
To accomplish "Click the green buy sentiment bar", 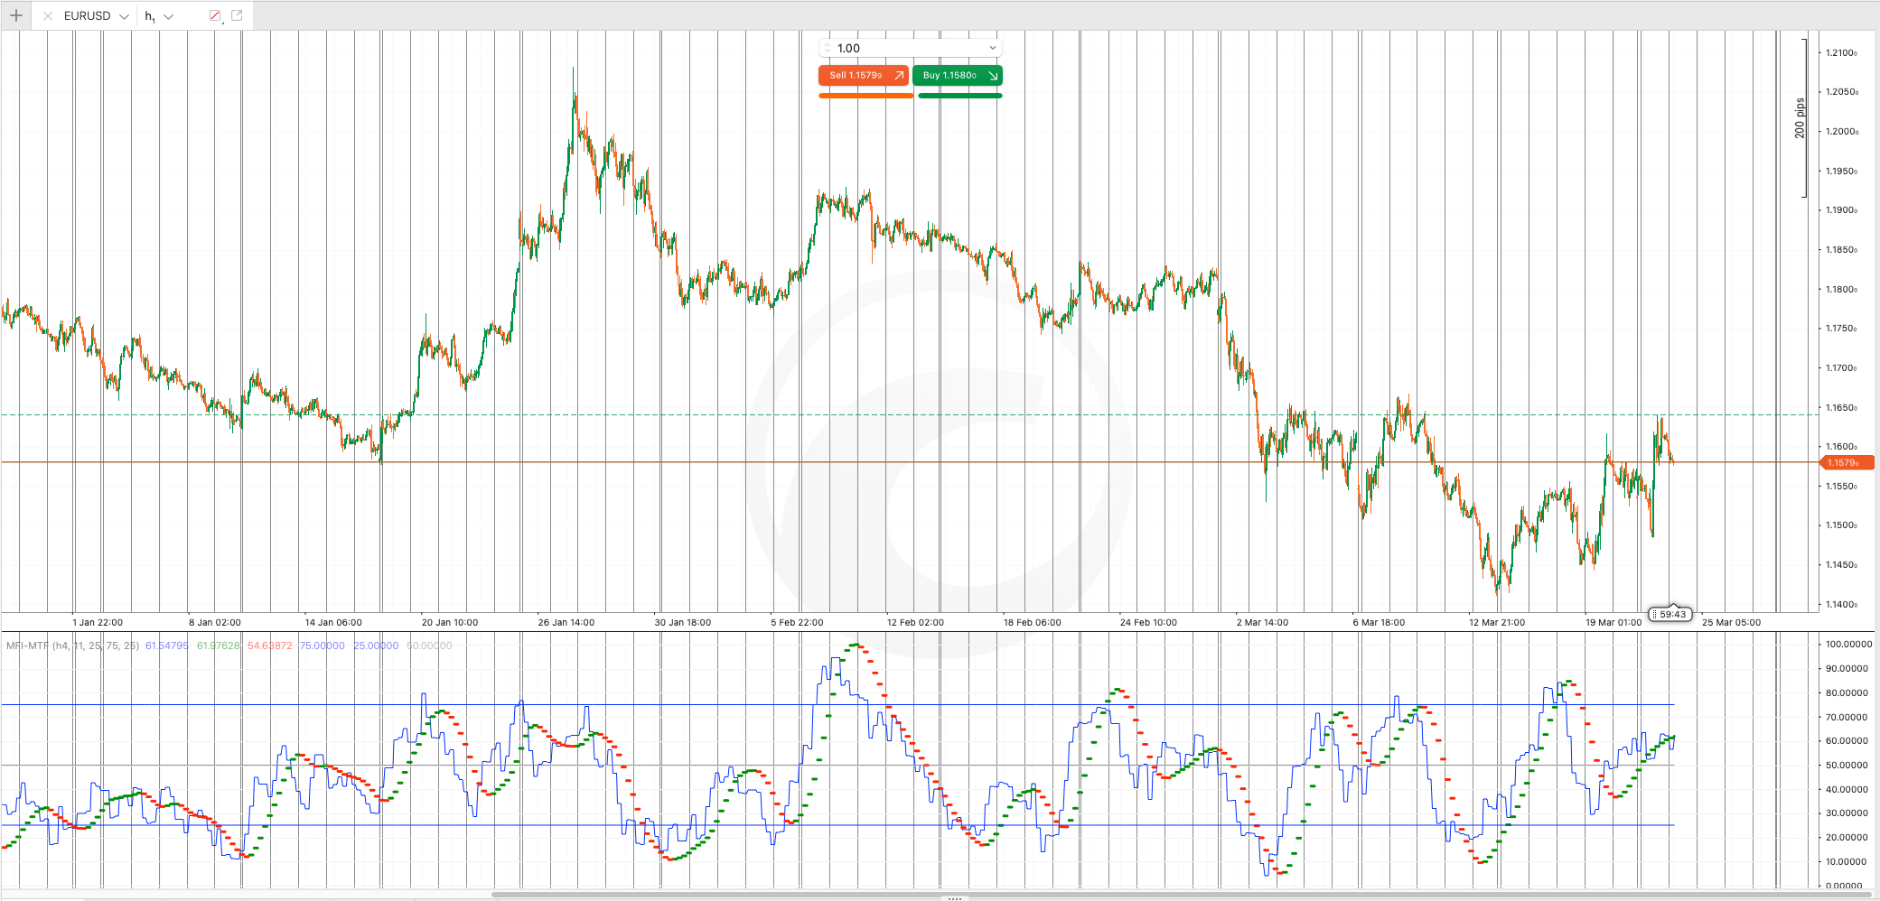I will tap(959, 96).
